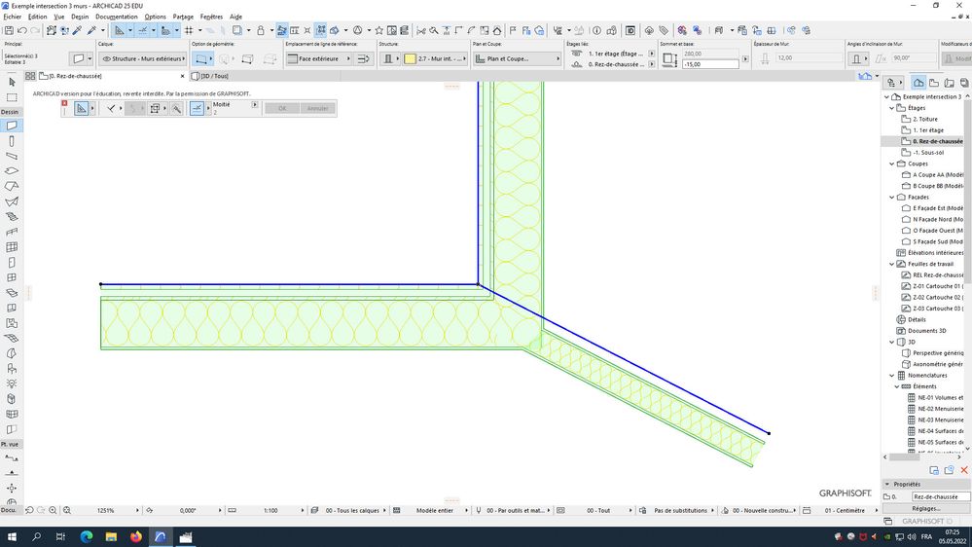This screenshot has width=972, height=547.
Task: Select the straight wall geometry option
Action: (x=200, y=58)
